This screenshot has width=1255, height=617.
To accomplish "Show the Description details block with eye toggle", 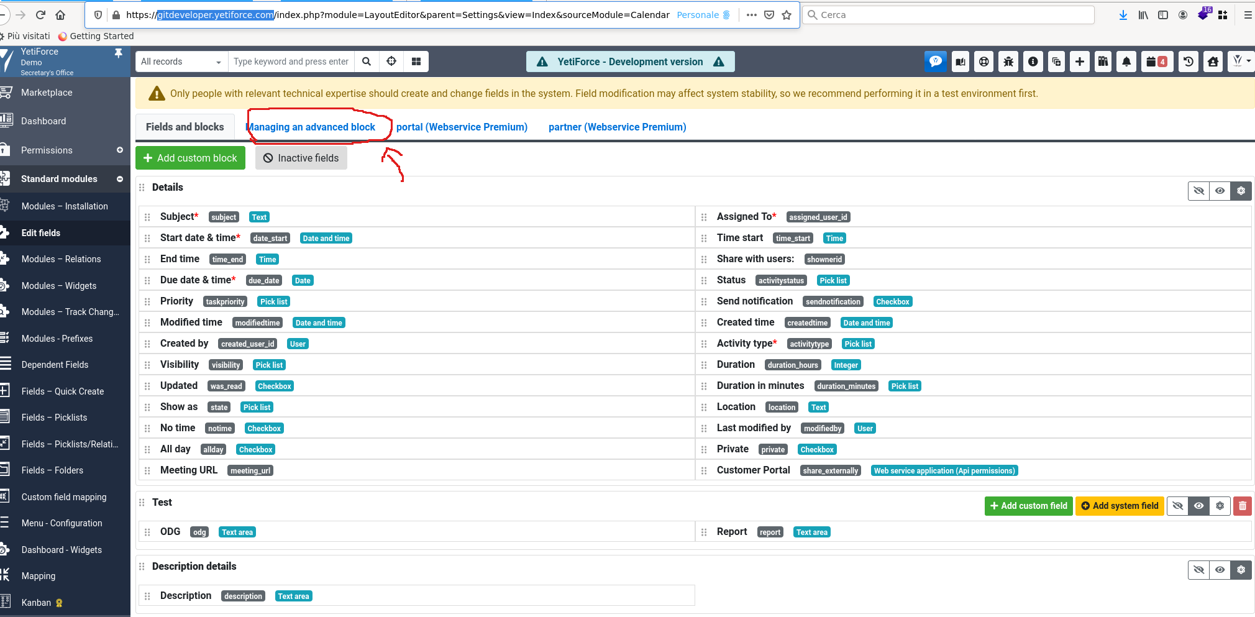I will [1220, 570].
